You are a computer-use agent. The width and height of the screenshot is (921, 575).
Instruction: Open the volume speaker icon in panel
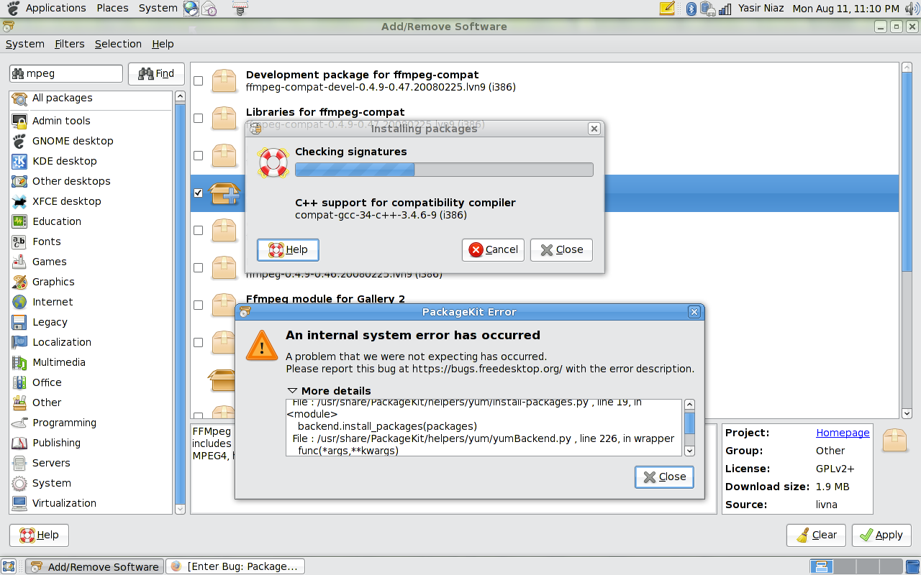(912, 9)
